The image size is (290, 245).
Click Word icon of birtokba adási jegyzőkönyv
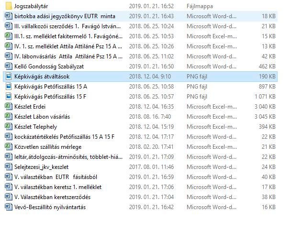[x=9, y=16]
